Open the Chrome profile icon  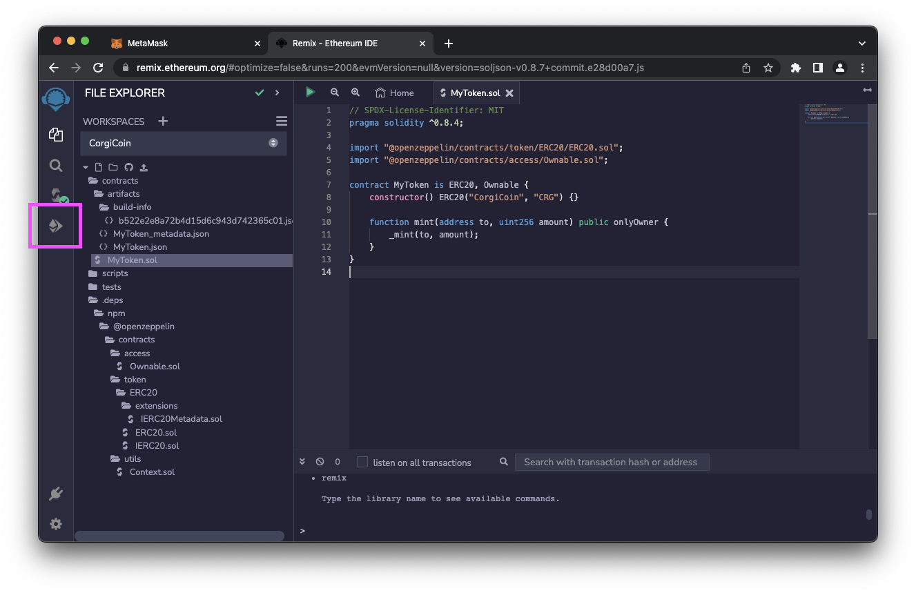tap(840, 68)
